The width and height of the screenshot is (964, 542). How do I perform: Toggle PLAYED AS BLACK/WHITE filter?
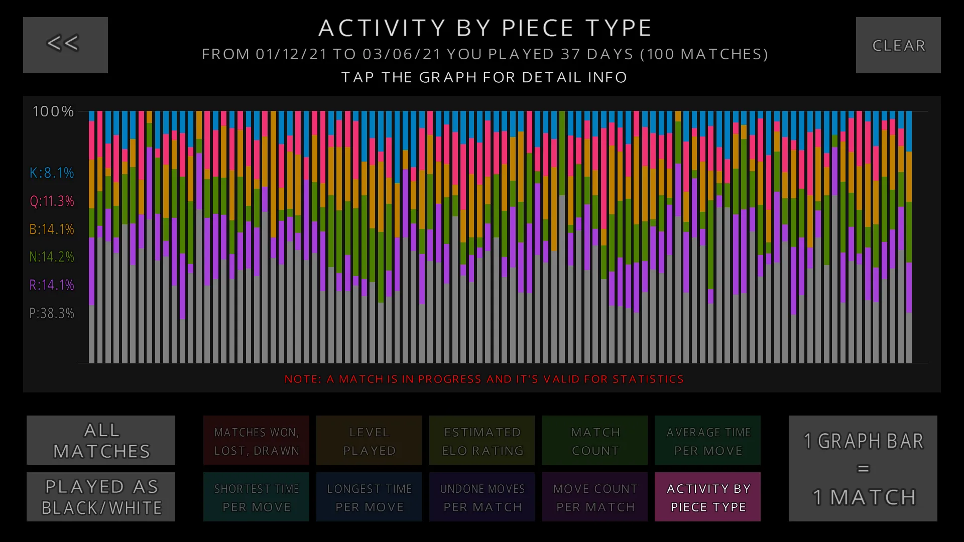click(102, 497)
